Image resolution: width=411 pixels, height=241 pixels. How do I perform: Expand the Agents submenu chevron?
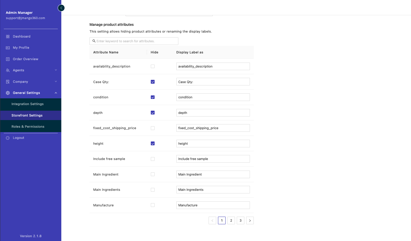pyautogui.click(x=56, y=70)
